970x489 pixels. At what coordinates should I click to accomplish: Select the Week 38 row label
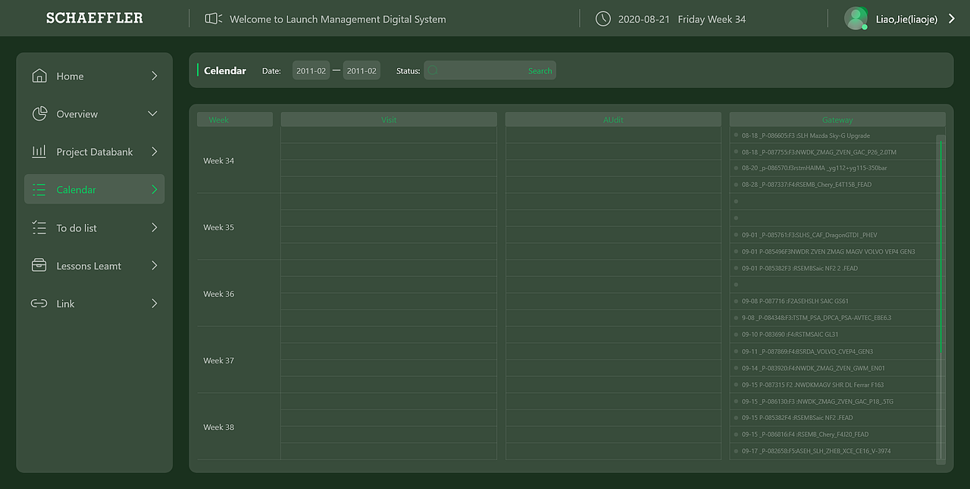(x=219, y=427)
